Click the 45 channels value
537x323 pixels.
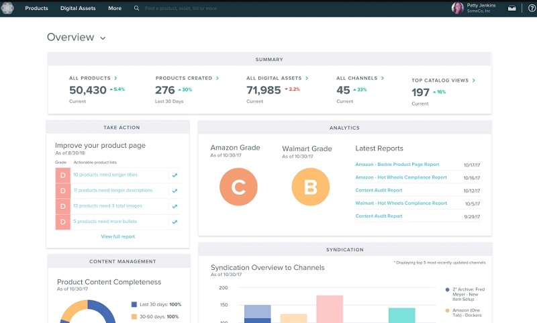(x=343, y=90)
